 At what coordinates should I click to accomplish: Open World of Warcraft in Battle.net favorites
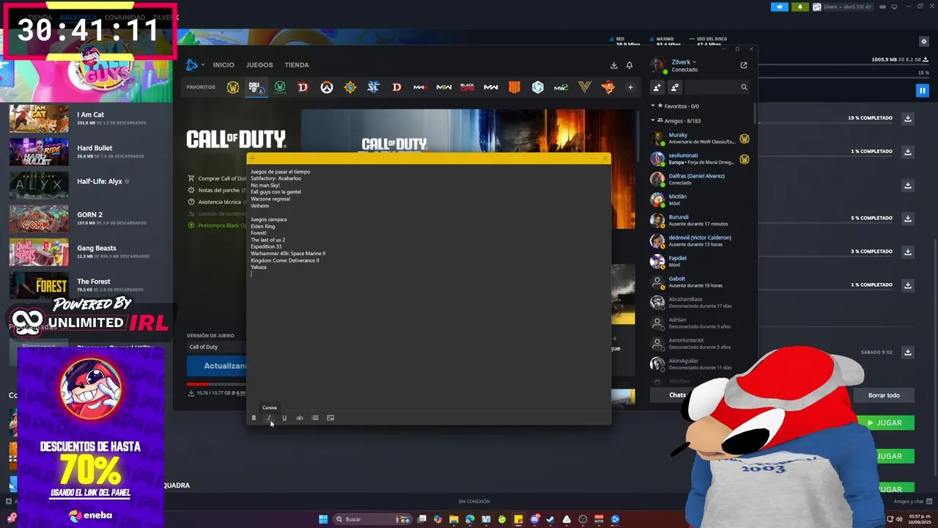click(233, 87)
